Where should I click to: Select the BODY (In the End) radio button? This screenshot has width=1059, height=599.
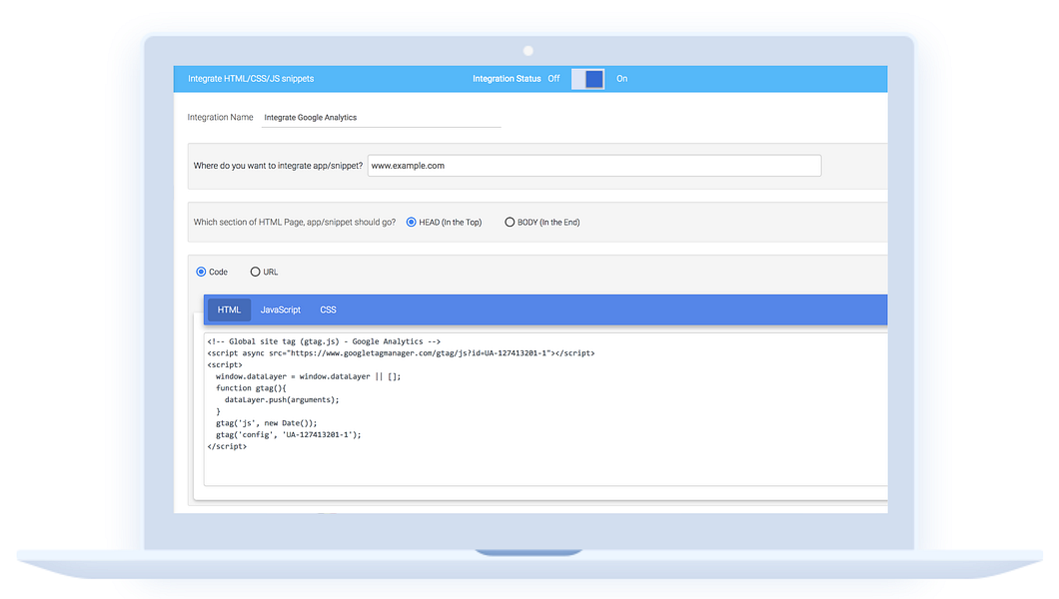(x=510, y=222)
